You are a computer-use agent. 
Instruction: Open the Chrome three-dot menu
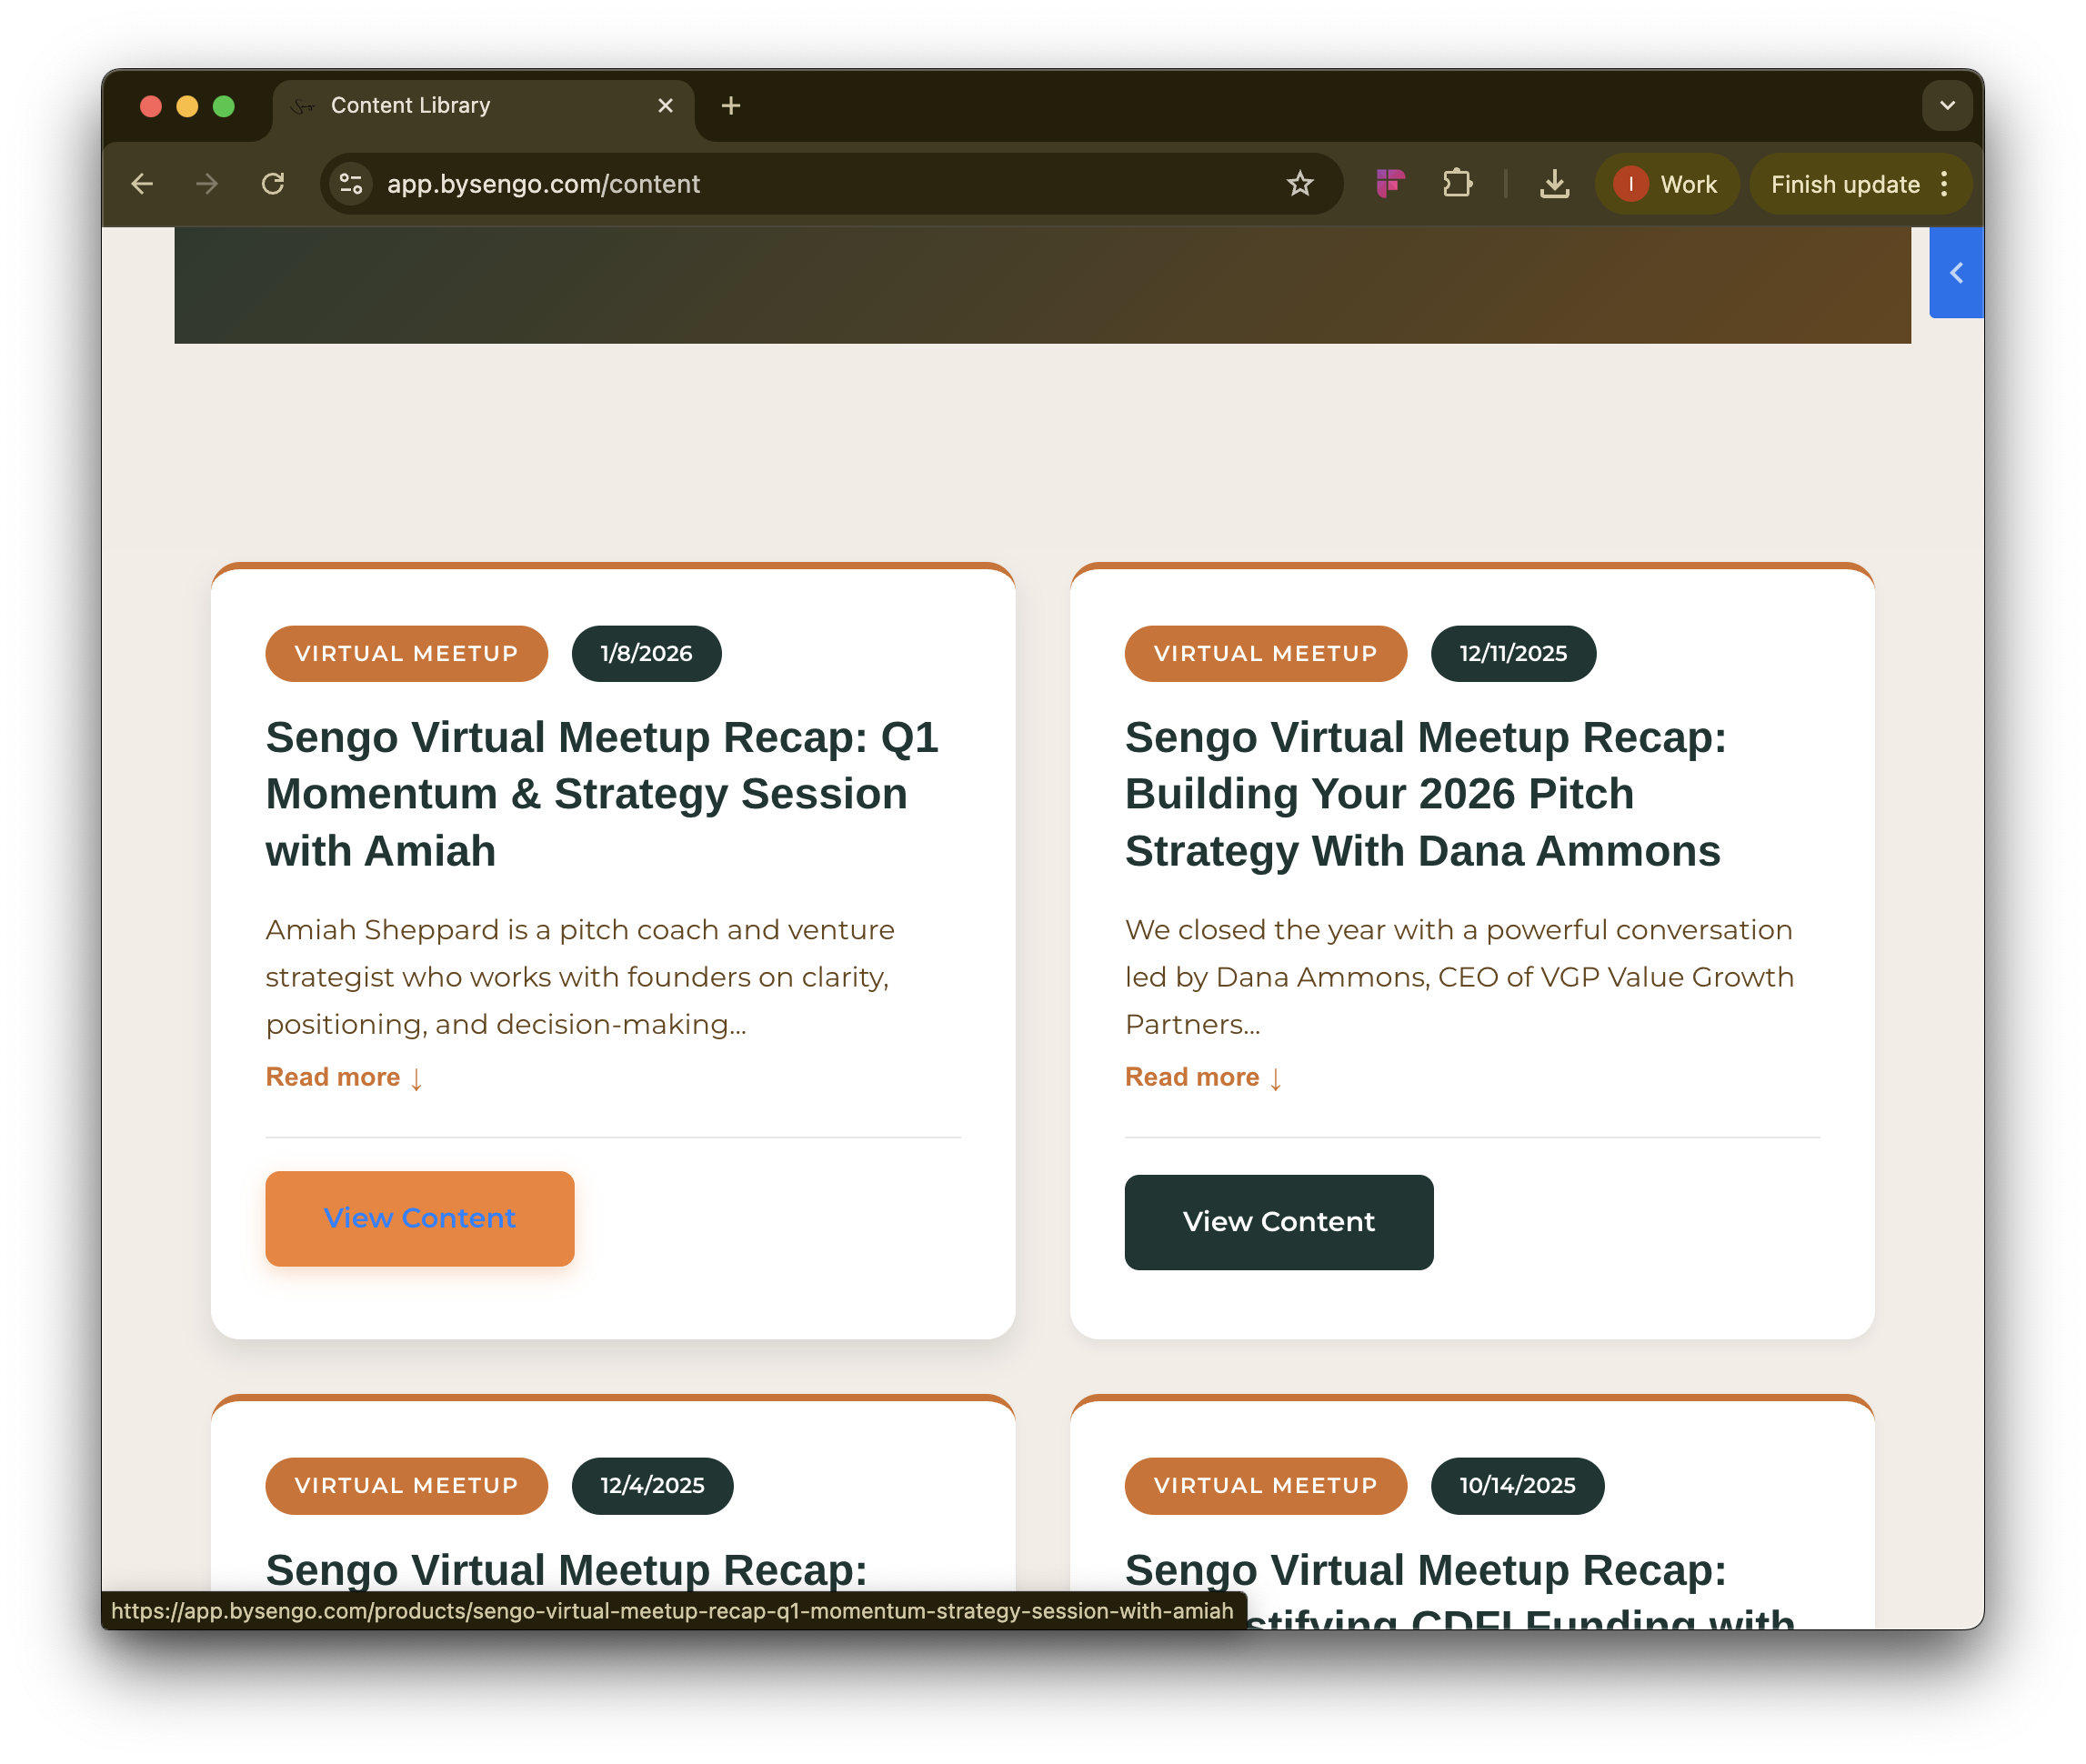pos(1944,184)
